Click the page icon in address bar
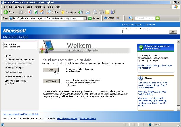181x127 pixels. click(11, 18)
